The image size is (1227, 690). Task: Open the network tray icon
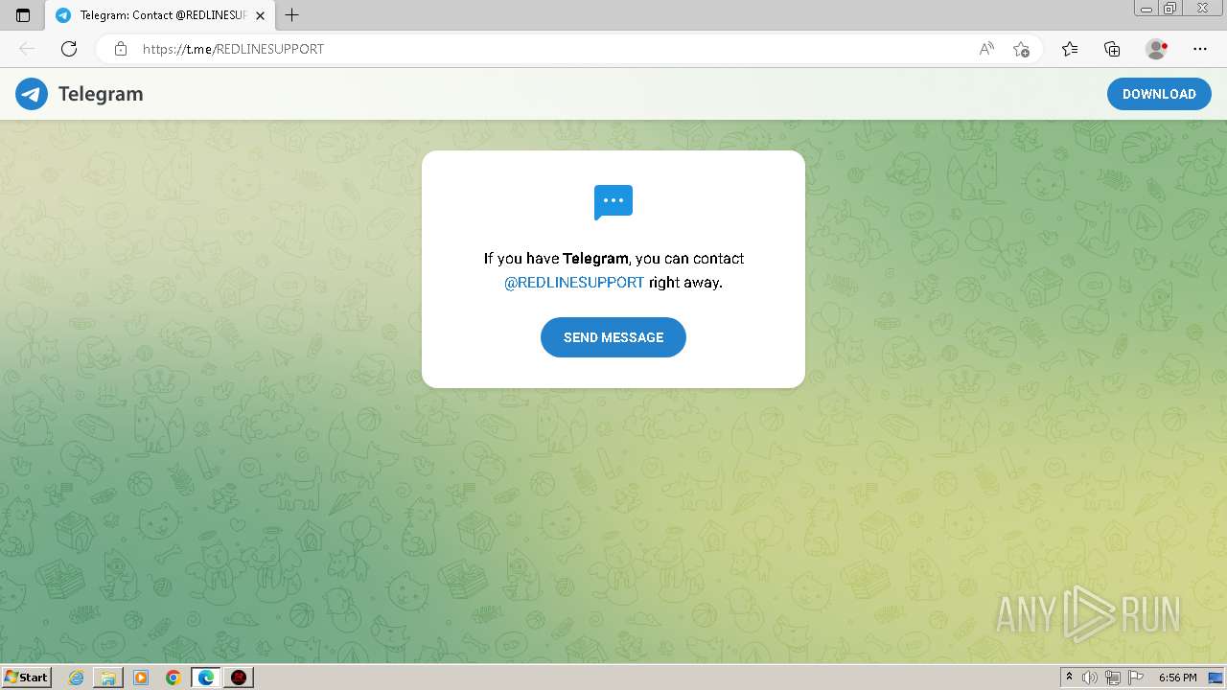click(1113, 678)
